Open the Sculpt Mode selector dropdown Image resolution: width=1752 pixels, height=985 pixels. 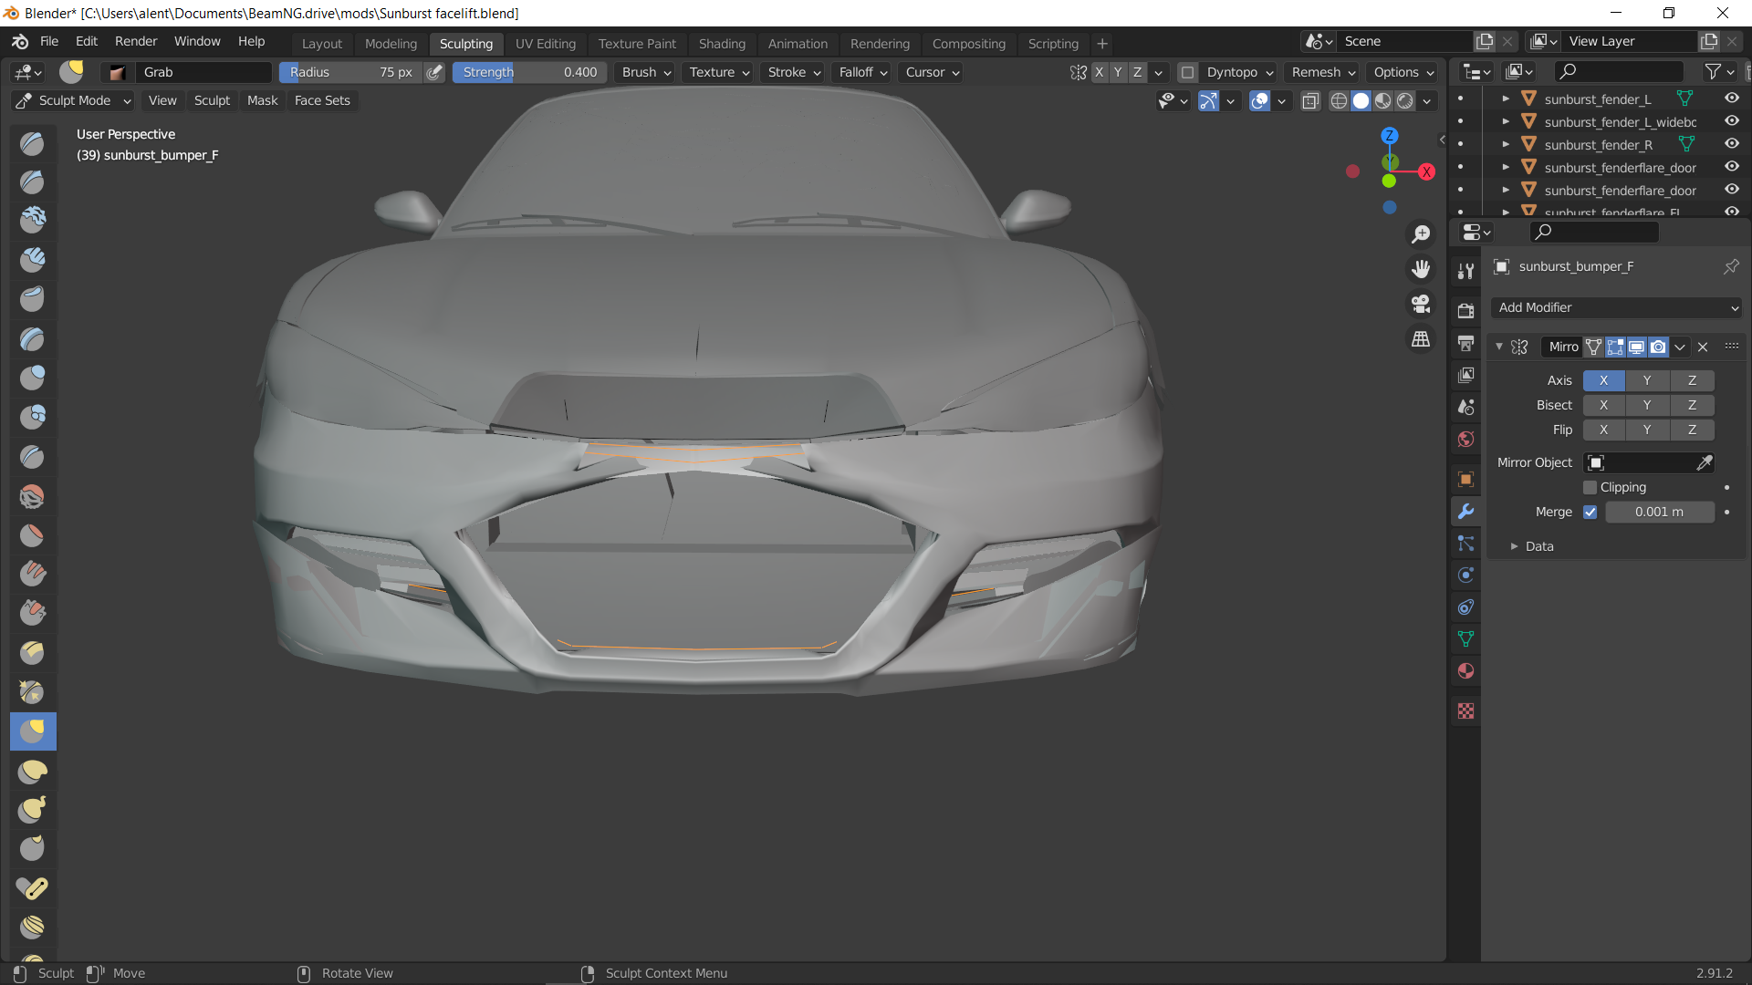(74, 100)
